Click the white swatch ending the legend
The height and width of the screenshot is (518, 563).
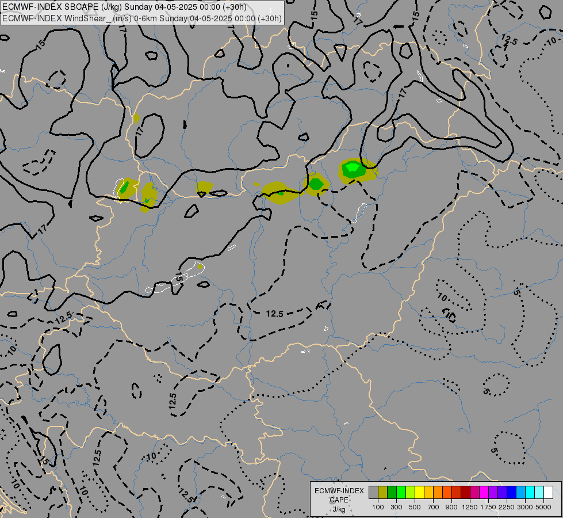pyautogui.click(x=548, y=493)
